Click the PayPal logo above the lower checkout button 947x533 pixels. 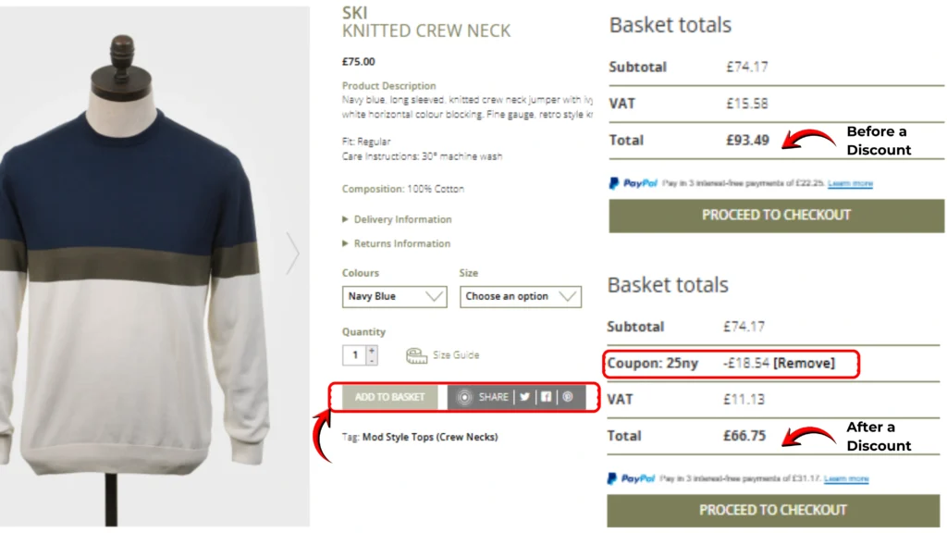(632, 478)
